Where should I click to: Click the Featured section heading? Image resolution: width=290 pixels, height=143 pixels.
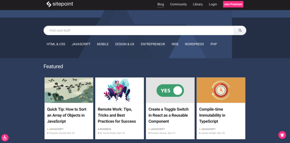[53, 66]
